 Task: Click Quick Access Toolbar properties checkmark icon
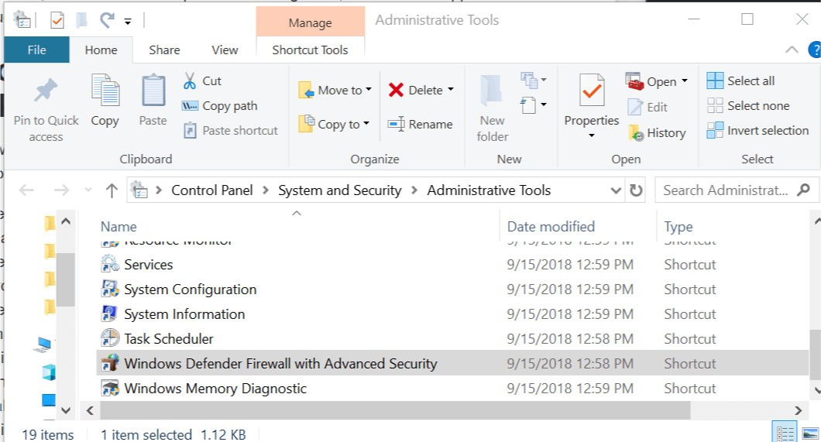[x=57, y=20]
